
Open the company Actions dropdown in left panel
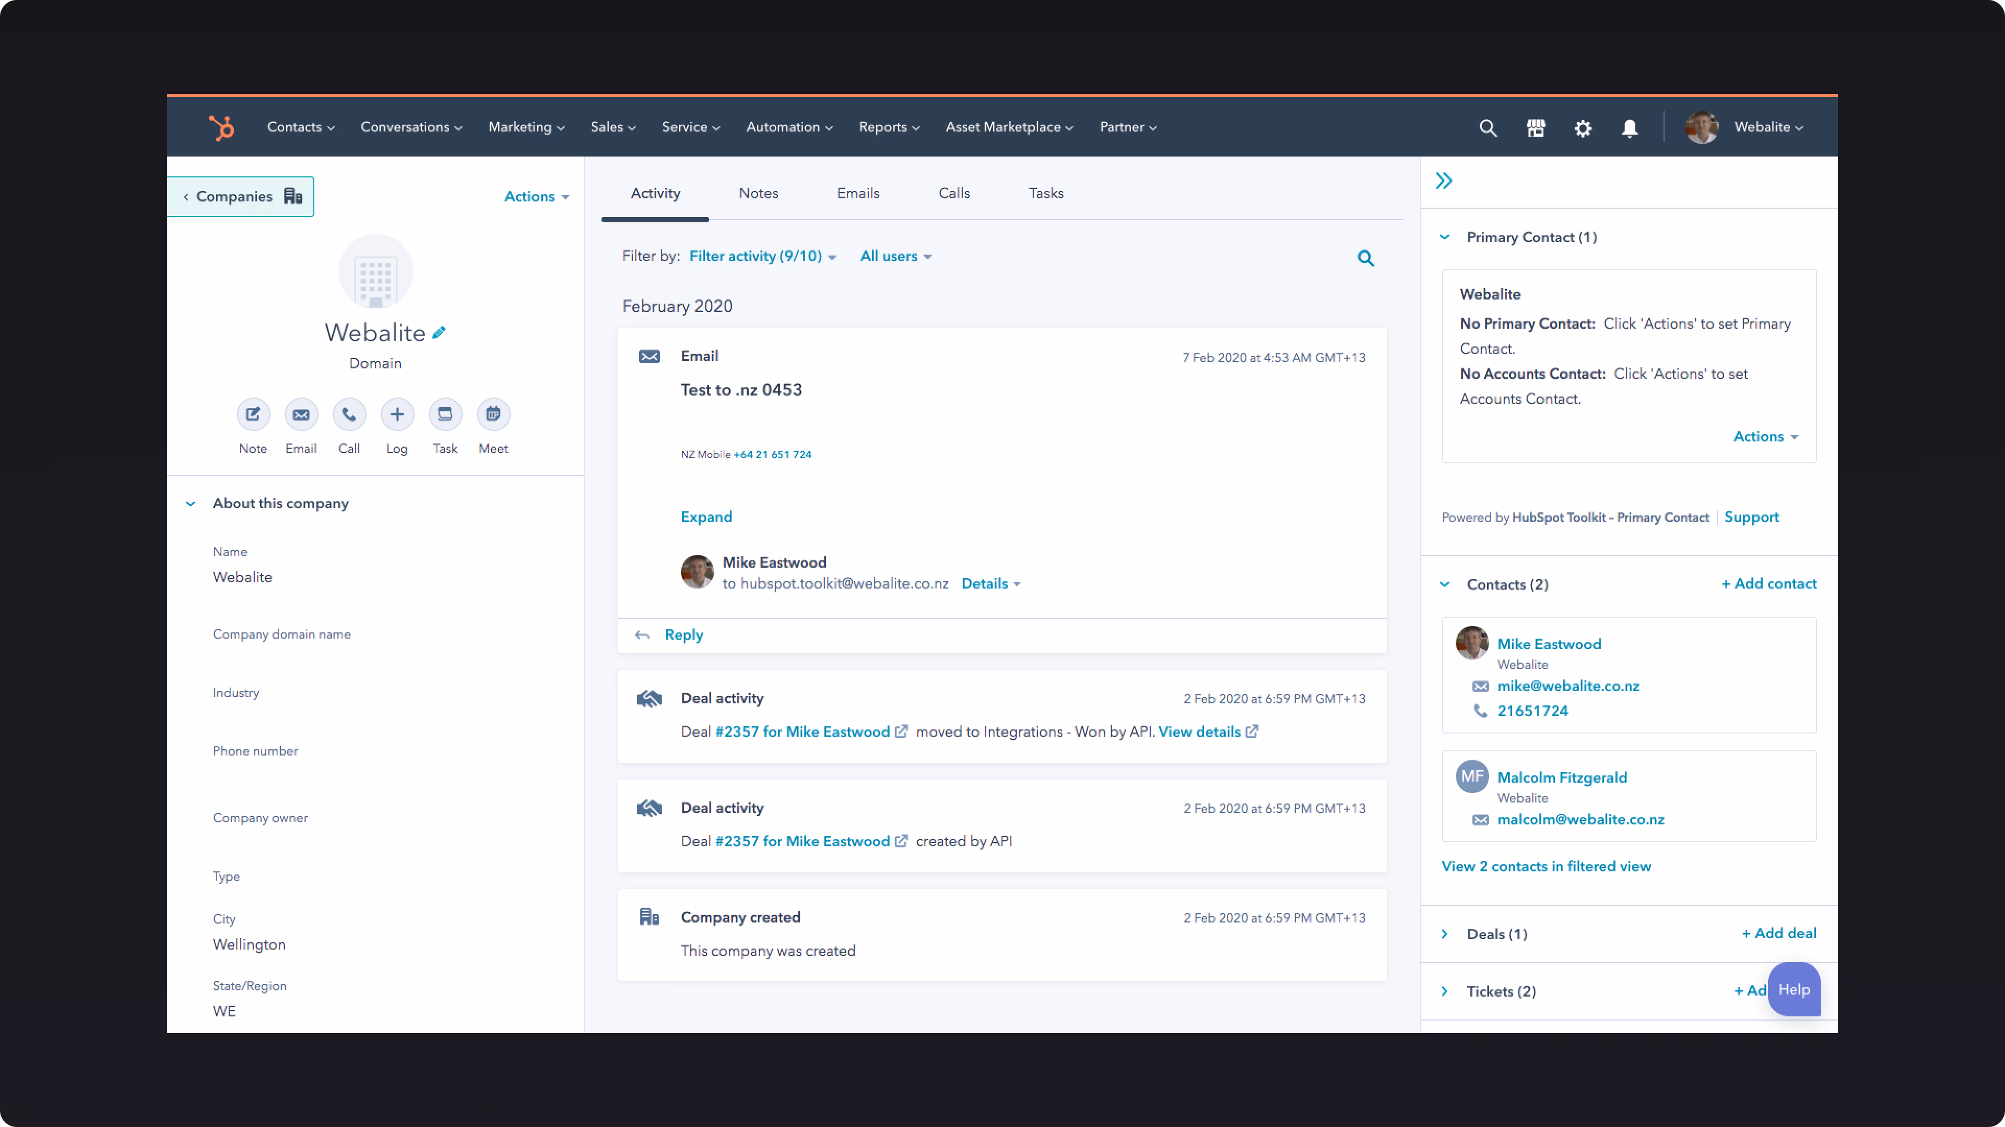[537, 197]
